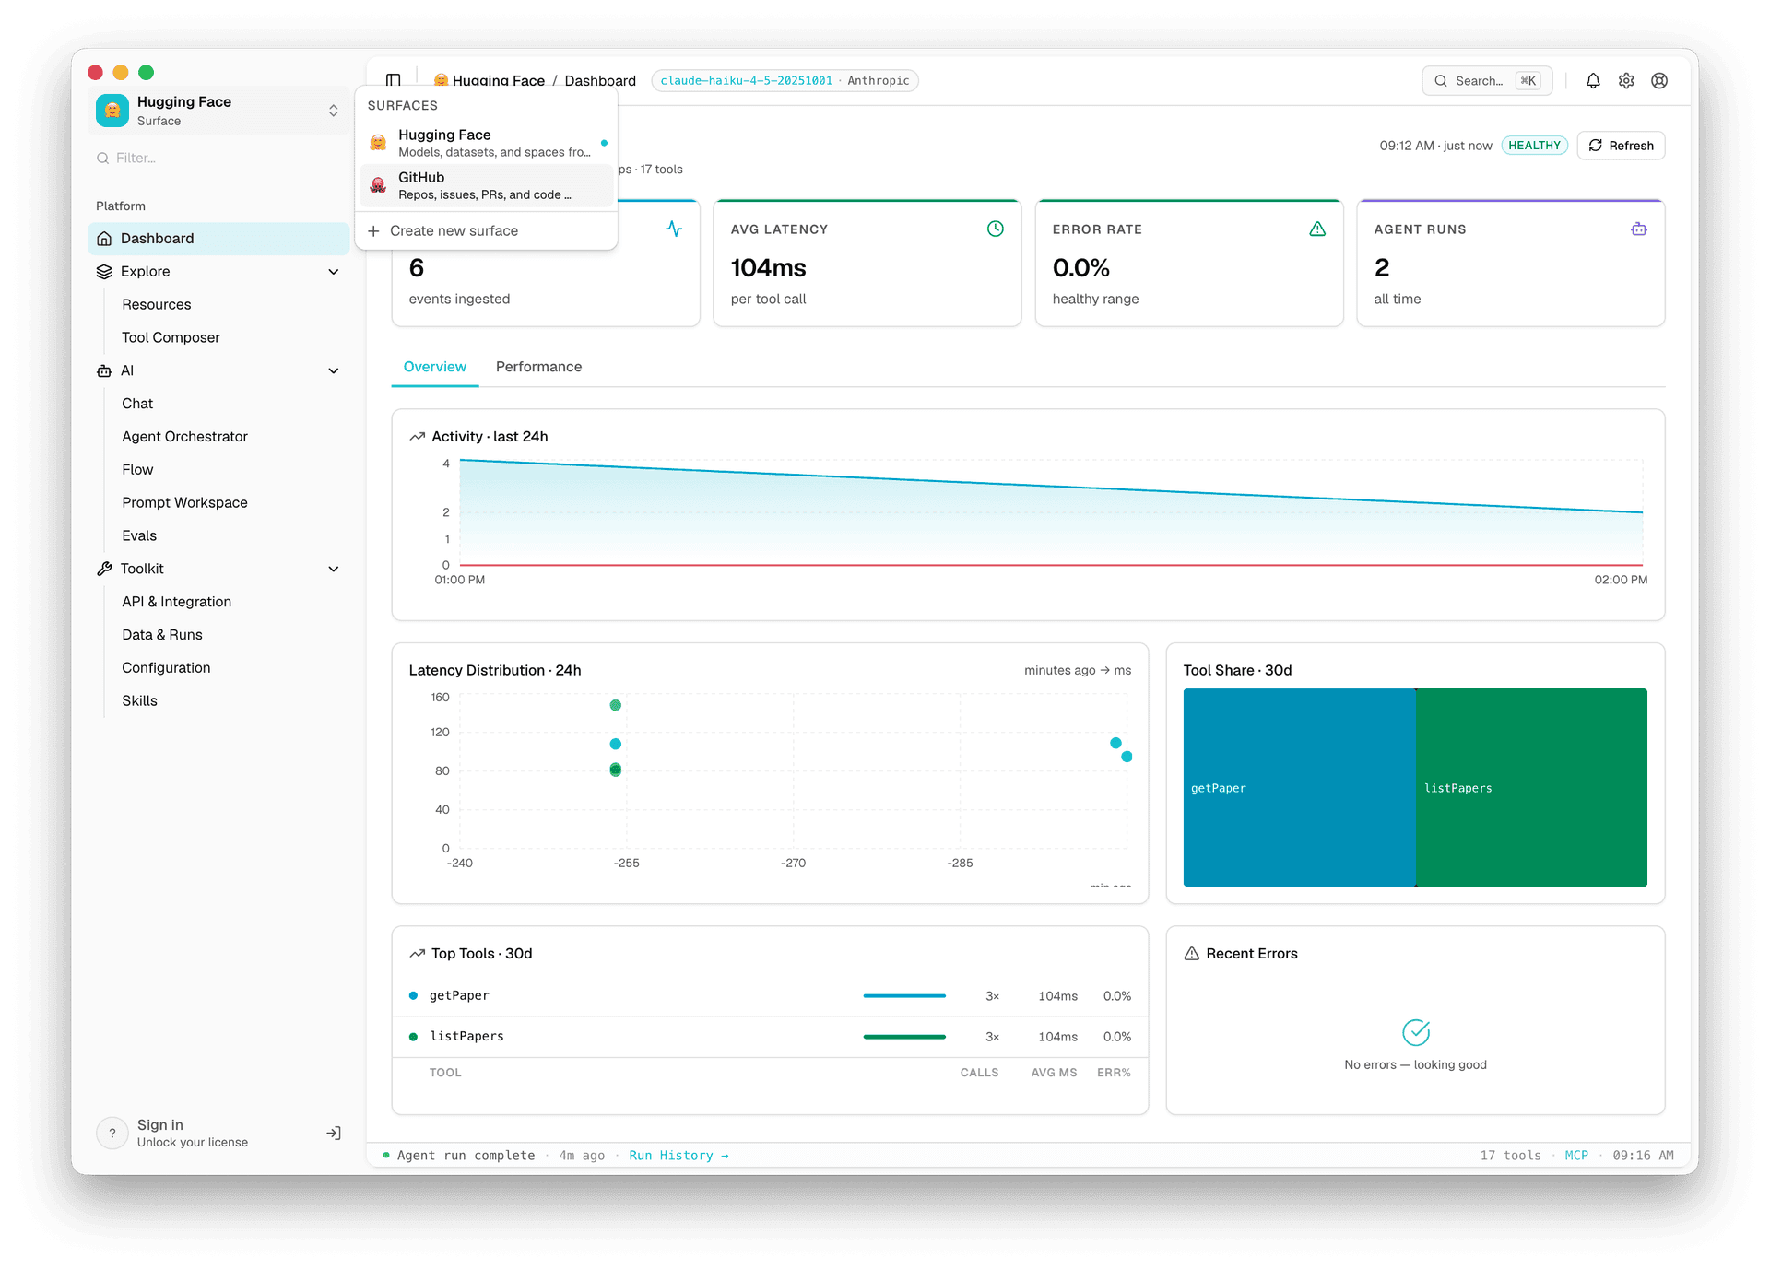Switch to the Performance tab
Image resolution: width=1770 pixels, height=1269 pixels.
pos(539,367)
